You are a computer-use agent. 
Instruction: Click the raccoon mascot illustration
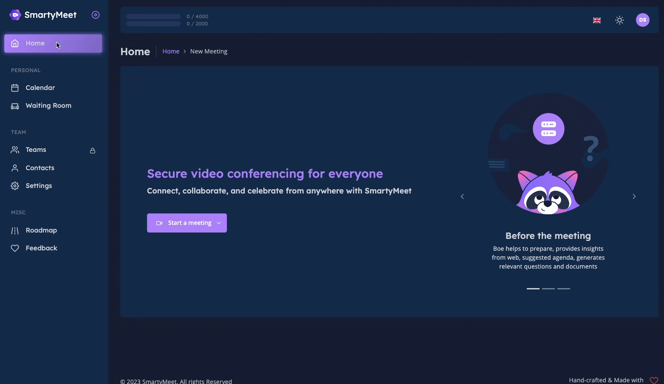548,192
